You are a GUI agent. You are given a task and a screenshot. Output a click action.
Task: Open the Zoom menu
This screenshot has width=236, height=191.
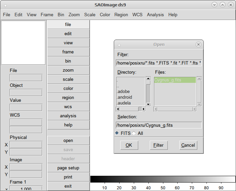point(74,15)
